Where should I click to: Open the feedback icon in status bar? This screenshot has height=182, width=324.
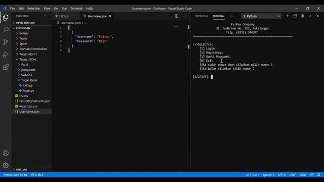(312, 175)
